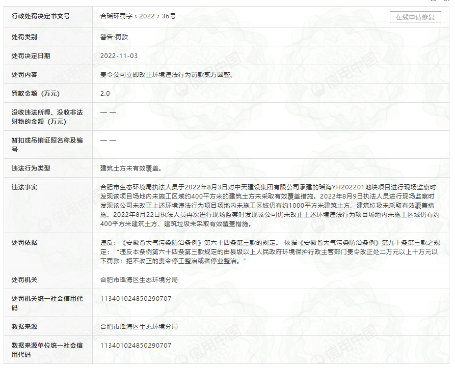Screen dimensions: 455x368
Task: Click the 违法行为类型 label
Action: pyautogui.click(x=31, y=168)
